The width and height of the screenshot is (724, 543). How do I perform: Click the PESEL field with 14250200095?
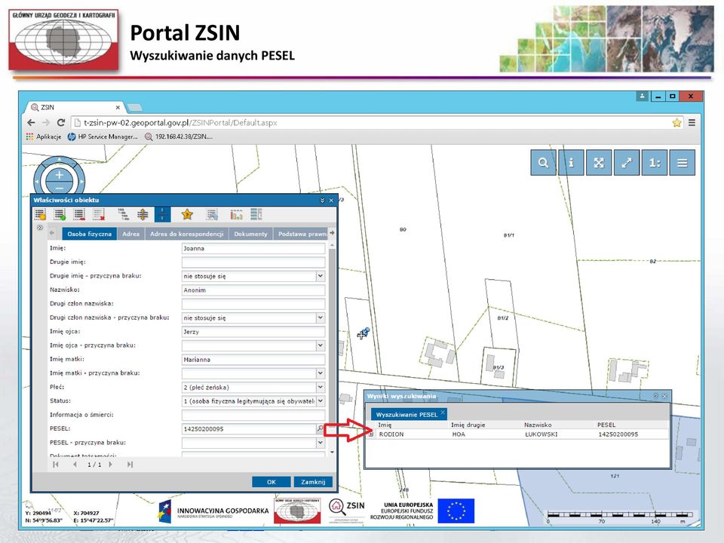(x=249, y=429)
